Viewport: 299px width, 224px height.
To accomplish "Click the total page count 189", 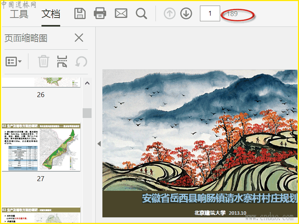I will pyautogui.click(x=232, y=14).
